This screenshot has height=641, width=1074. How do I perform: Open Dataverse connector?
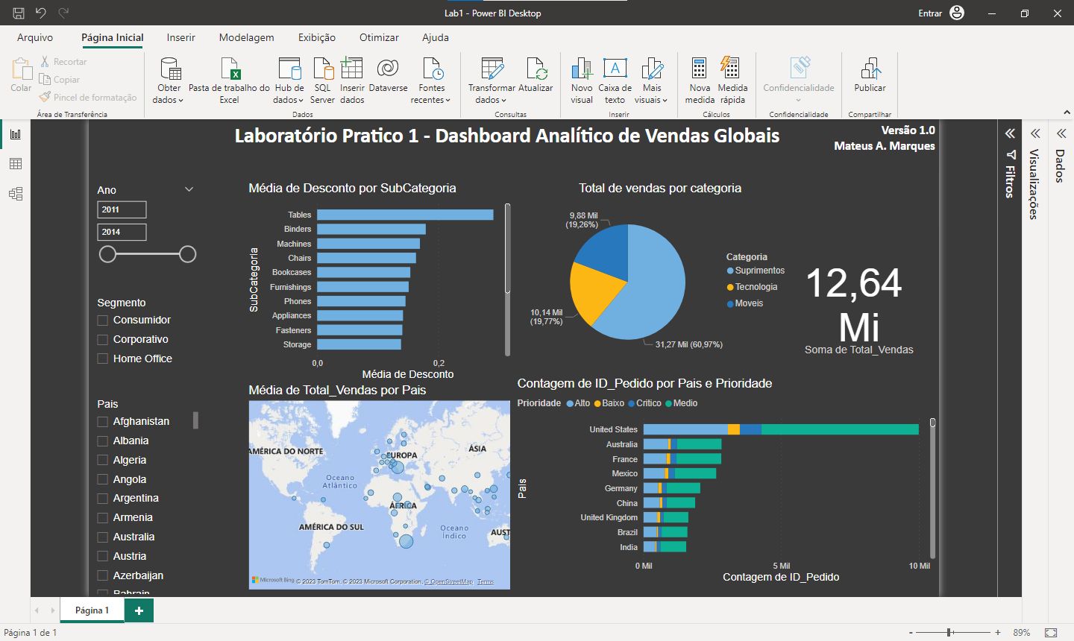[x=388, y=75]
